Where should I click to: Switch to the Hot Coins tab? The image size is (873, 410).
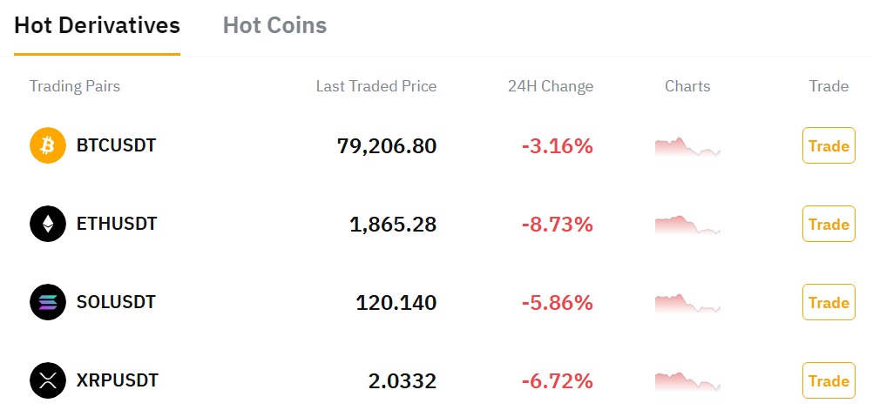pos(274,25)
